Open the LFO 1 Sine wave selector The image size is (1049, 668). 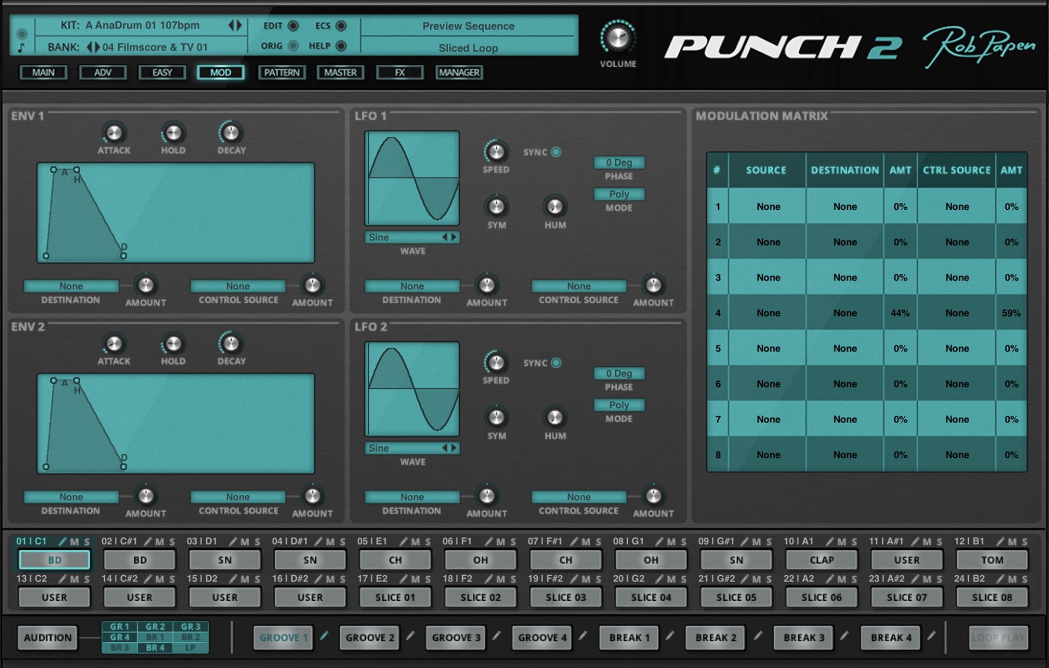[412, 237]
